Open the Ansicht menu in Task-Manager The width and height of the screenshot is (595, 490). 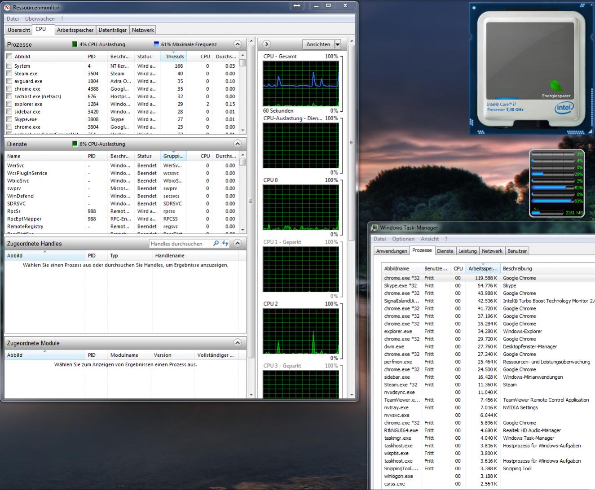(430, 239)
